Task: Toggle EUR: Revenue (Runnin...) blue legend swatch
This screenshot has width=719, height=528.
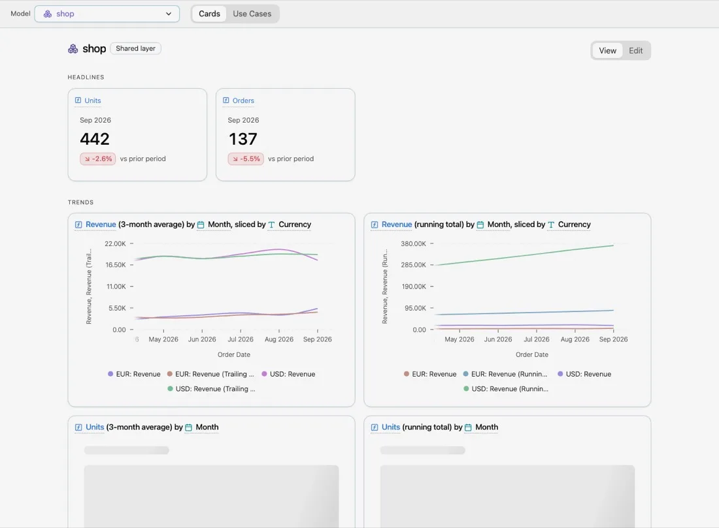Action: point(466,374)
